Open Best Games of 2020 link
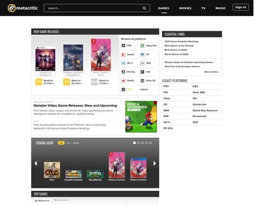 pos(176,50)
